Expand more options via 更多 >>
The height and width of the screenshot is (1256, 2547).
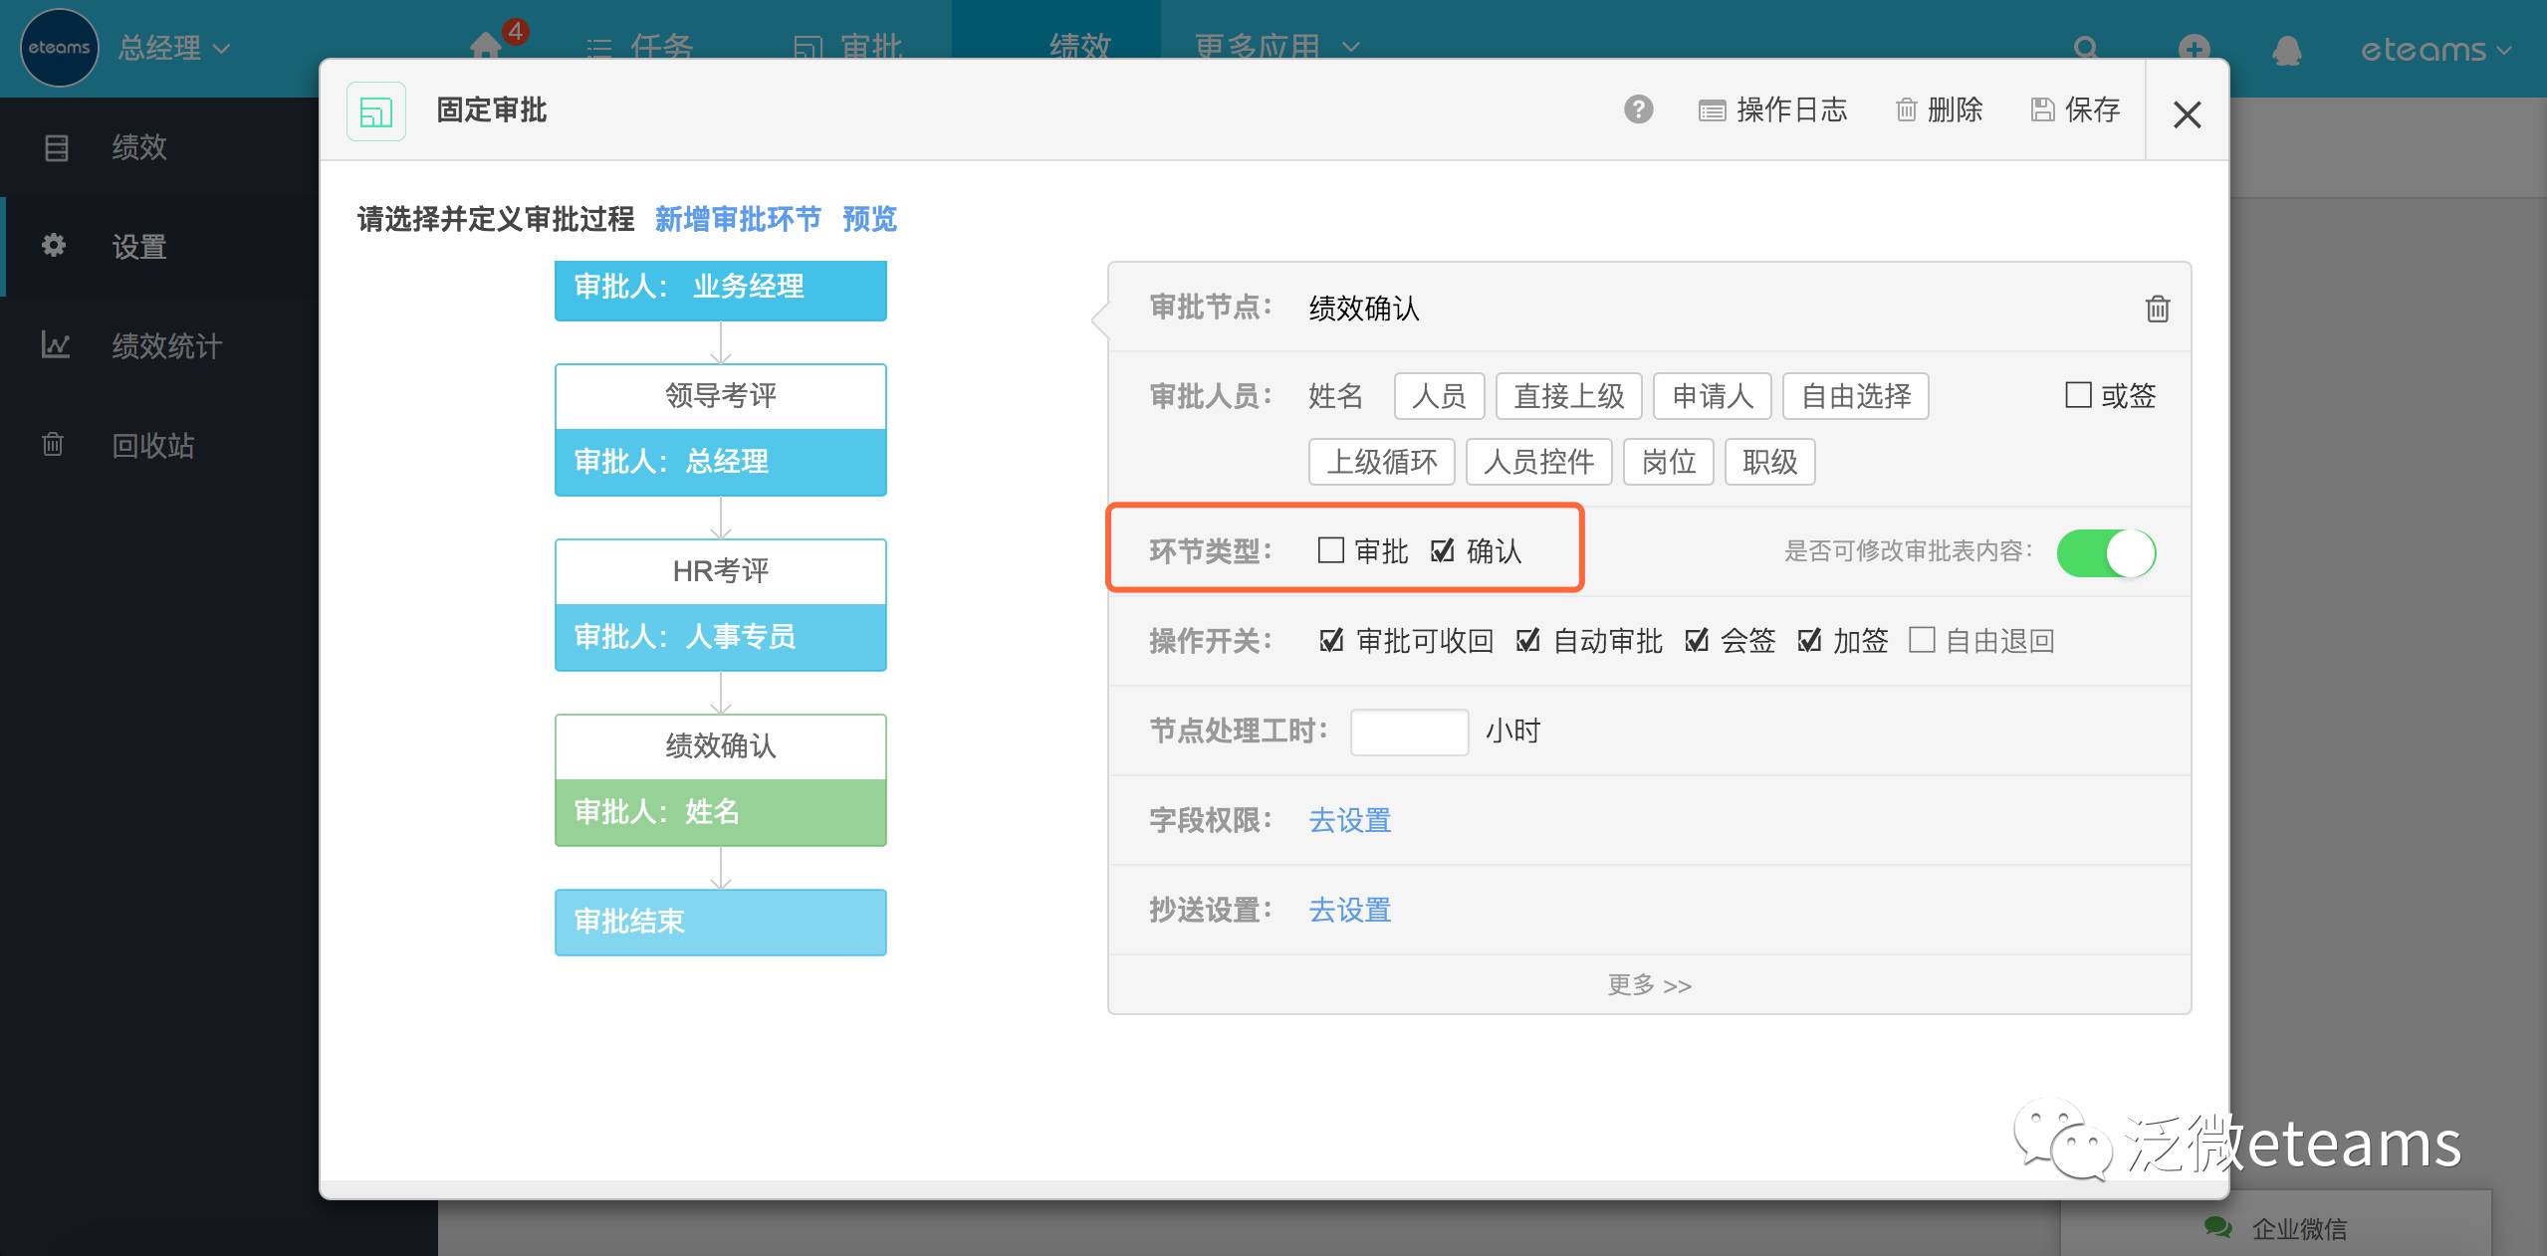[x=1649, y=984]
